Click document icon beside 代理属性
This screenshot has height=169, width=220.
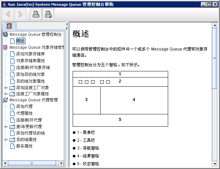click(12, 113)
